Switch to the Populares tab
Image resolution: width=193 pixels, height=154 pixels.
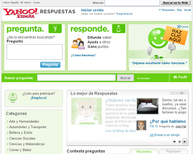point(173,151)
